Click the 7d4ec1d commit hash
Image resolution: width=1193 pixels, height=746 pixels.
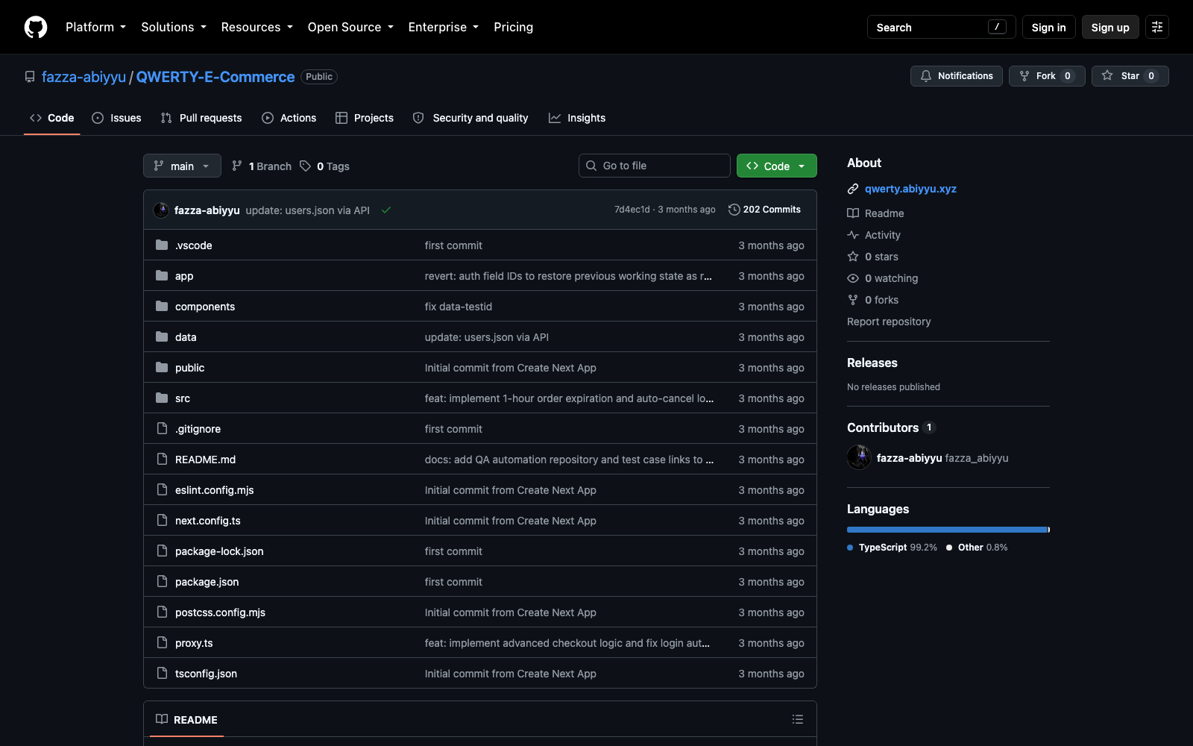pyautogui.click(x=632, y=210)
